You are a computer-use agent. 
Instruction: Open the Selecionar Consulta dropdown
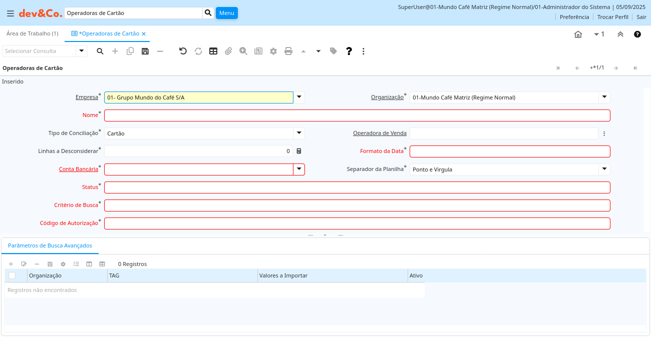tap(82, 51)
